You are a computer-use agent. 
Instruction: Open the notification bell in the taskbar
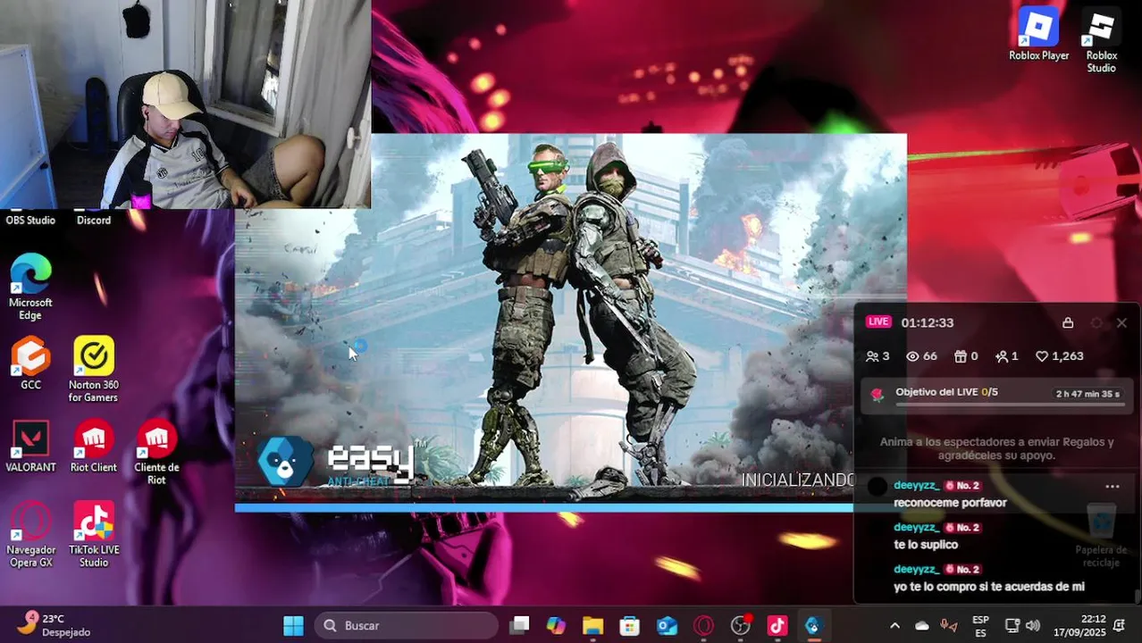(x=1120, y=625)
